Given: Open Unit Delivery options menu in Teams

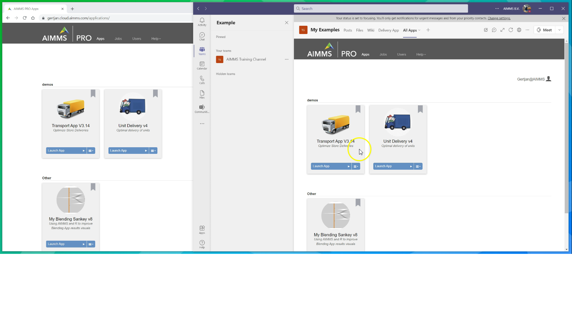Looking at the screenshot, I should (418, 166).
